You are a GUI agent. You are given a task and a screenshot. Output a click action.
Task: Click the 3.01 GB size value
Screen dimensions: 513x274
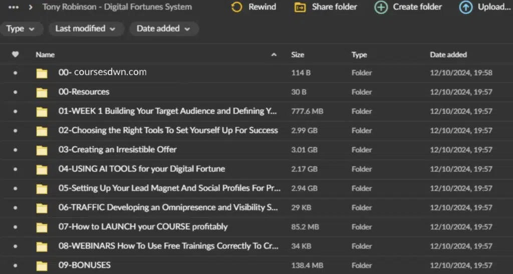304,150
